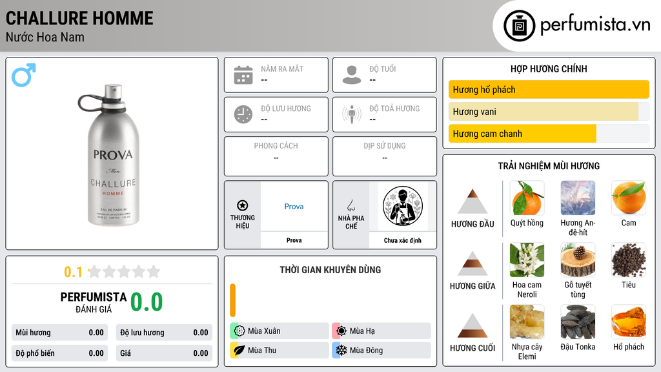Click the Quýt hồng note thumbnail
This screenshot has width=661, height=372.
(x=527, y=198)
